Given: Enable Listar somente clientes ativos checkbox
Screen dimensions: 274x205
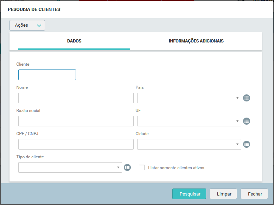Looking at the screenshot, I should coord(142,167).
